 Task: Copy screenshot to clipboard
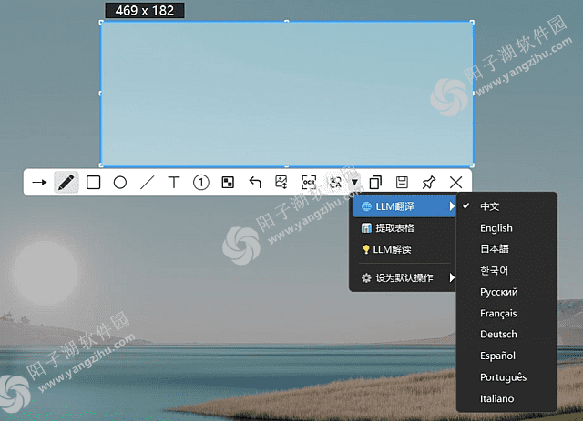pos(375,182)
